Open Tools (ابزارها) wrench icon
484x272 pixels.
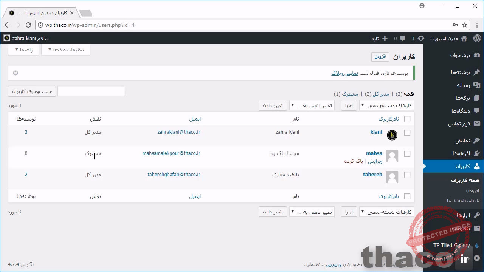[476, 215]
